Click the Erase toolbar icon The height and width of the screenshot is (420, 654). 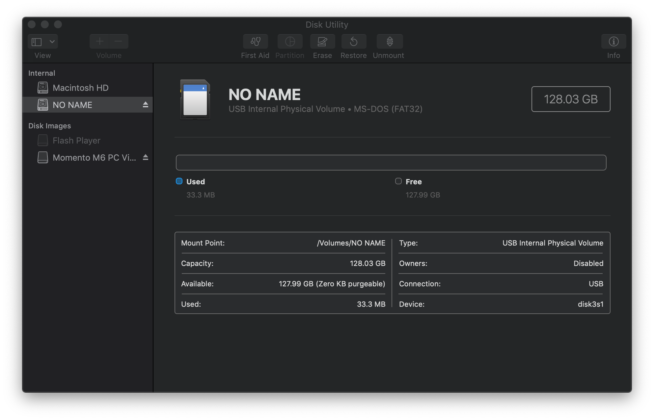(322, 41)
